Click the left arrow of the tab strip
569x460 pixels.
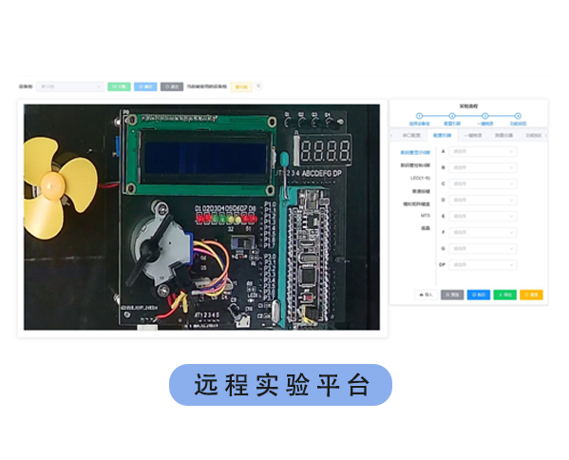(x=391, y=135)
